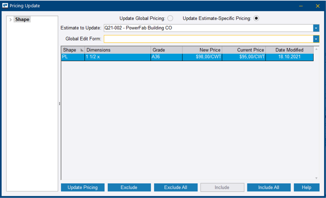Select Update Estimate-Specific Pricing radio button
This screenshot has width=326, height=198.
tap(256, 18)
